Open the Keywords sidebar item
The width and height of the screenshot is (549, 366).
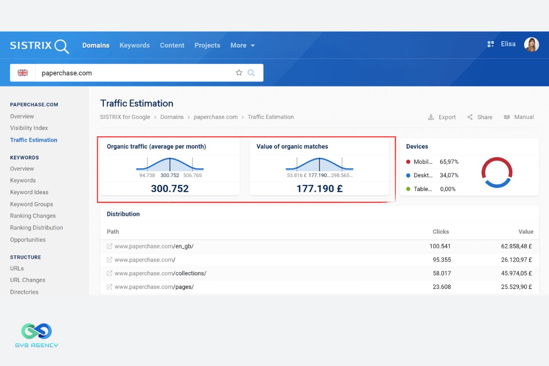[x=23, y=180]
